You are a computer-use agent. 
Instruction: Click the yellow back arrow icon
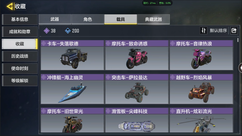pyautogui.click(x=10, y=7)
